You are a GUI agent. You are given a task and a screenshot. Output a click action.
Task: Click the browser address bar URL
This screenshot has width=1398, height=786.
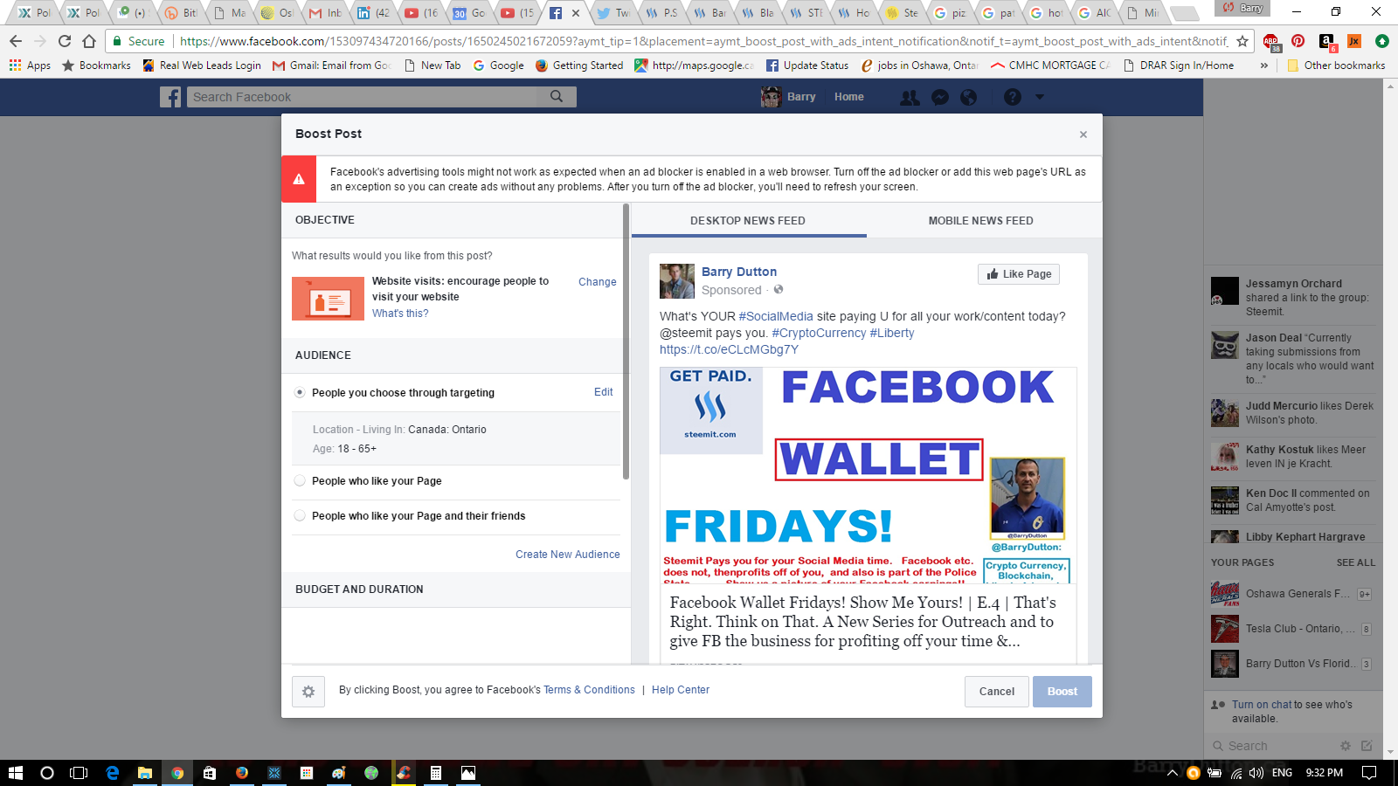coord(703,41)
